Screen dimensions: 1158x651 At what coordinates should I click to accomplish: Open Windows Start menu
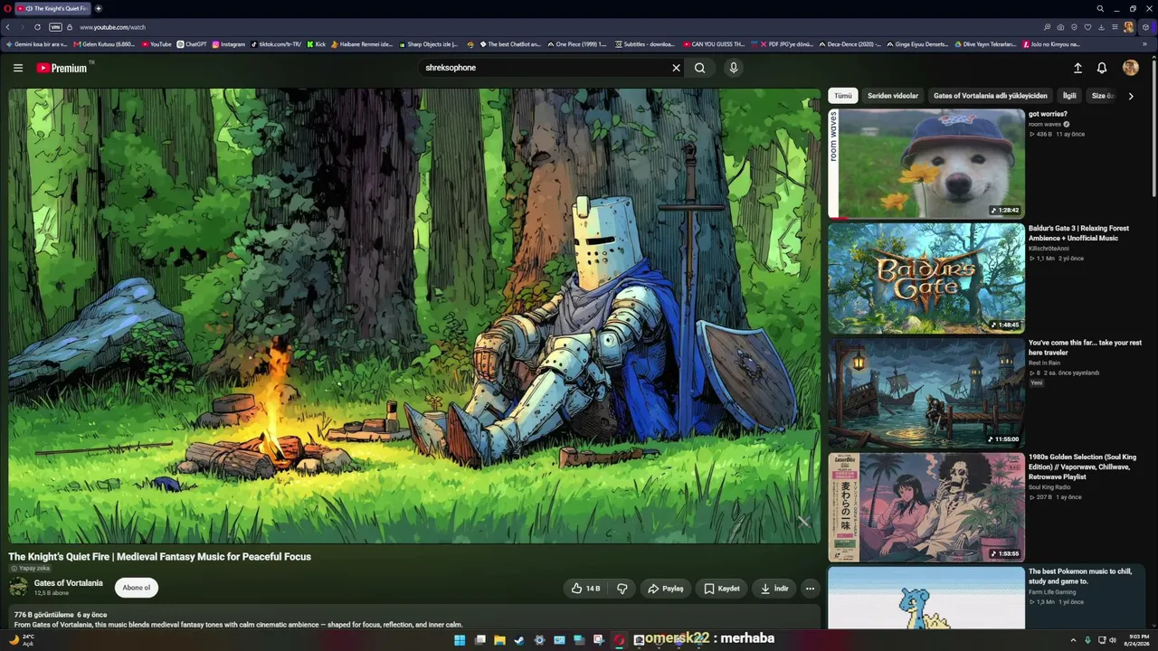(460, 640)
